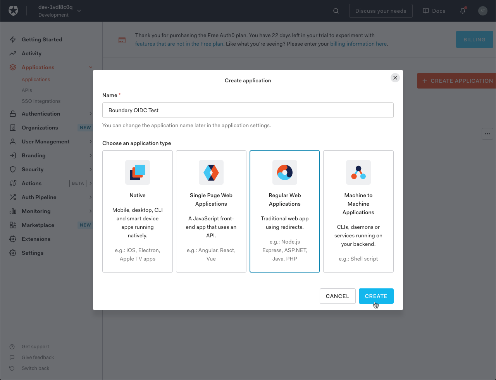Open Get support link

tap(35, 347)
